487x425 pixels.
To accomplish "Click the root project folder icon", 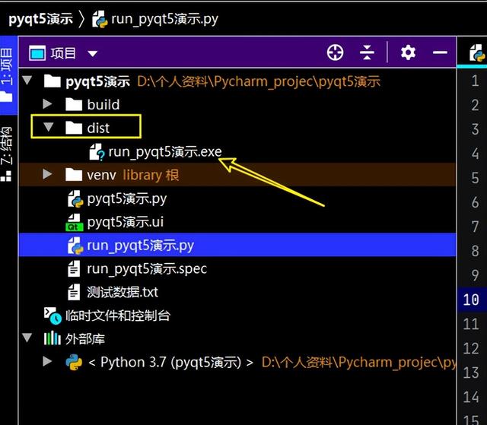I will click(x=53, y=81).
